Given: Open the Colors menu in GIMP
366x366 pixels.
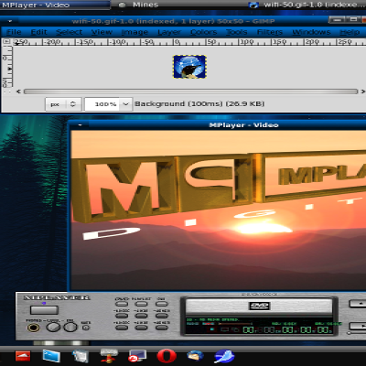Looking at the screenshot, I should [203, 32].
